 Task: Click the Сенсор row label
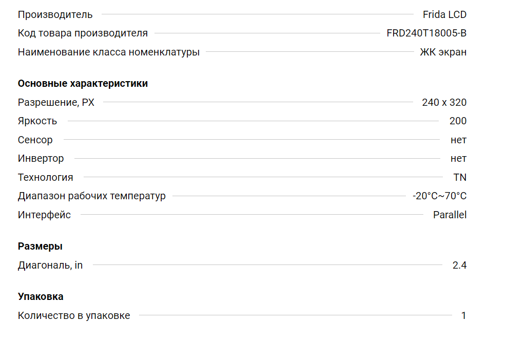(35, 140)
